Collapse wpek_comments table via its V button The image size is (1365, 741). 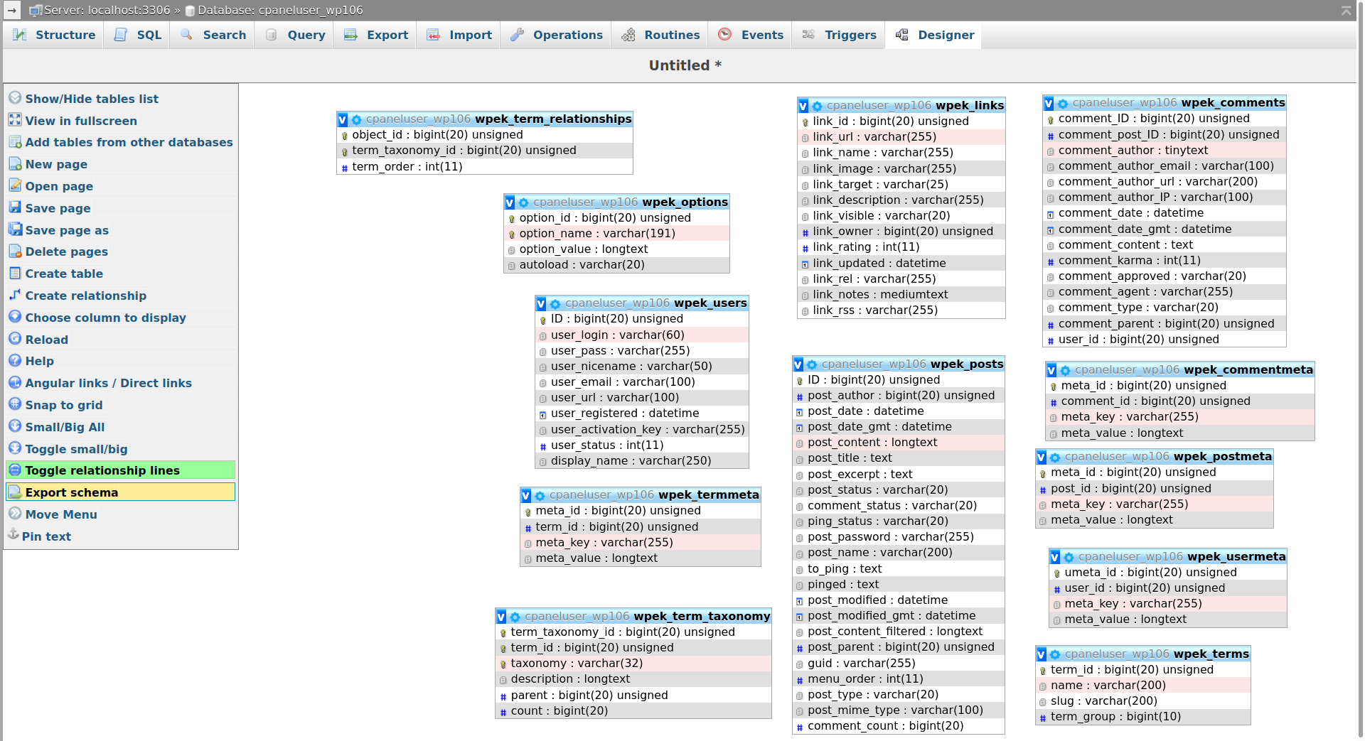coord(1049,102)
